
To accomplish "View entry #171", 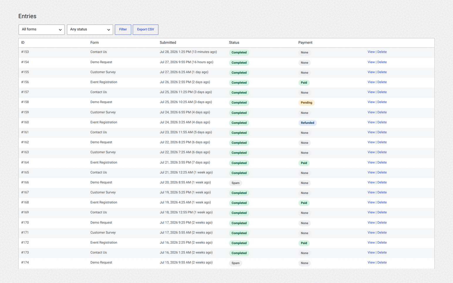I will [371, 233].
